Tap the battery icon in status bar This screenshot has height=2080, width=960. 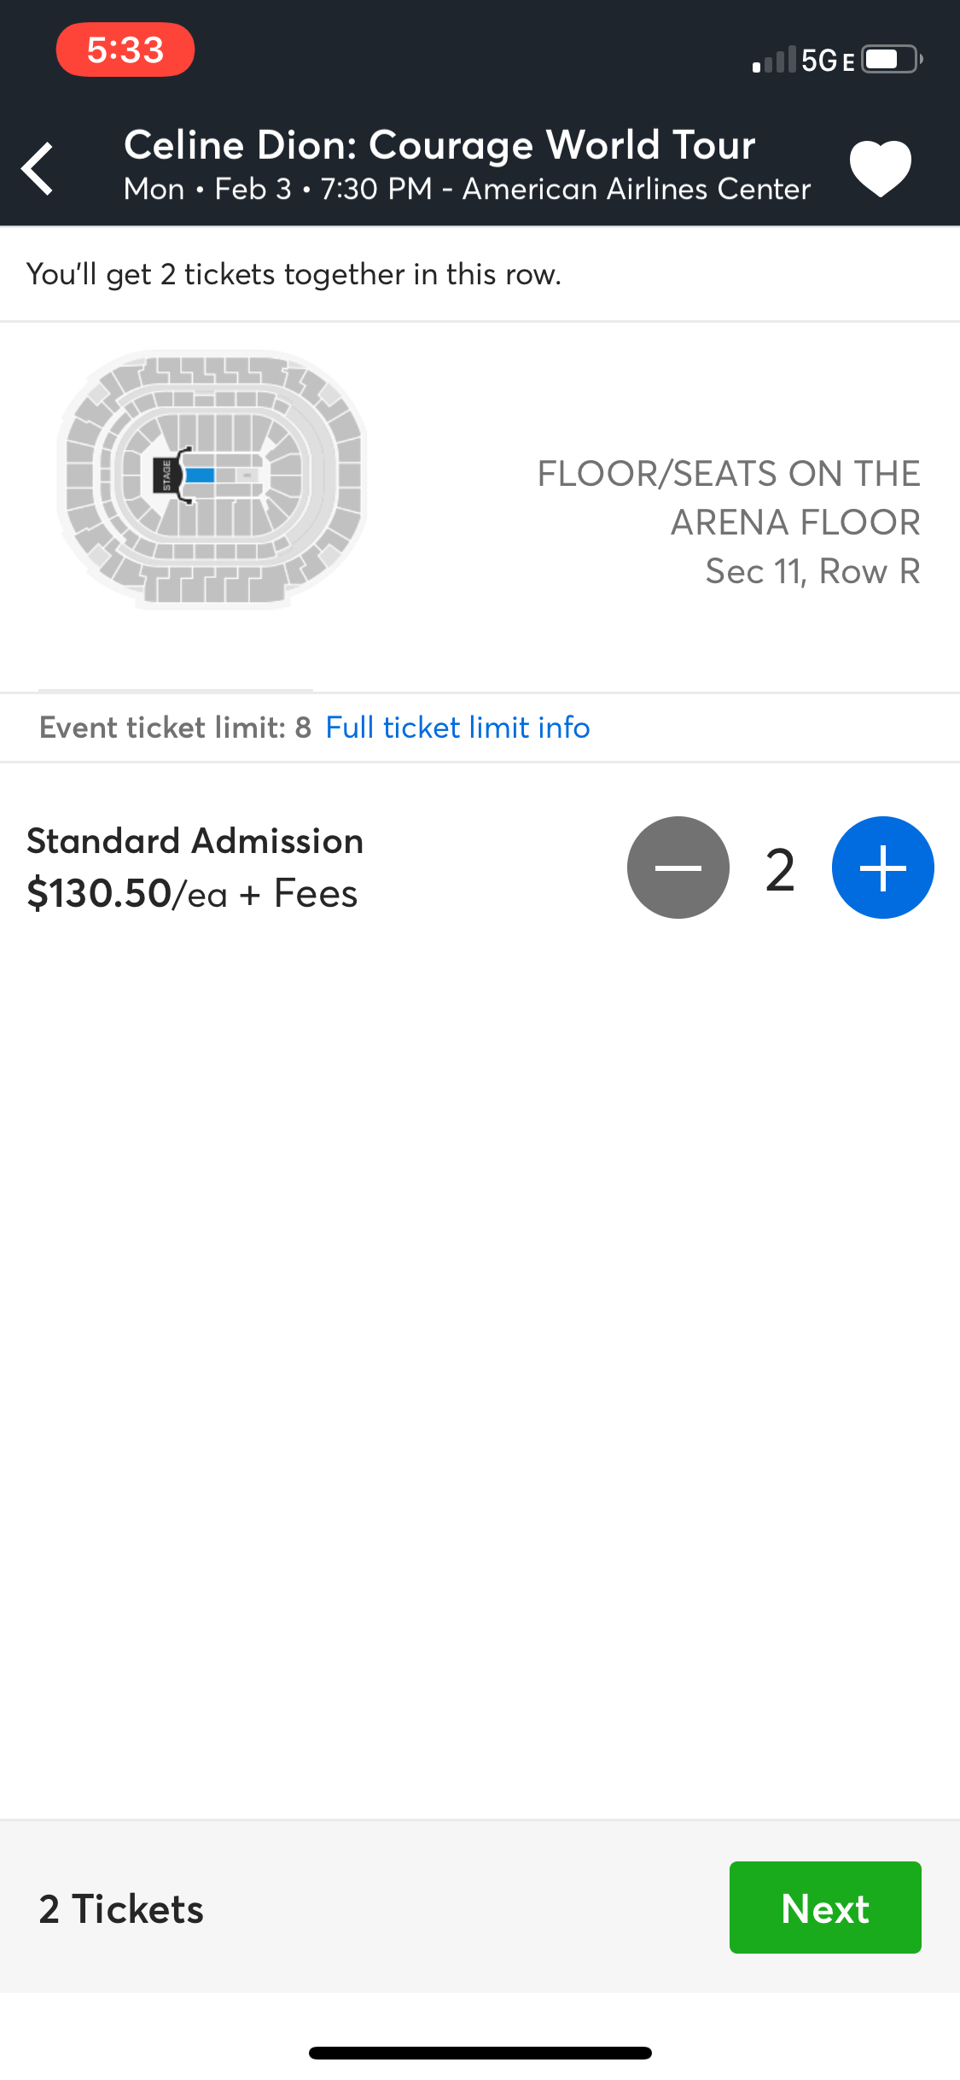[x=891, y=60]
